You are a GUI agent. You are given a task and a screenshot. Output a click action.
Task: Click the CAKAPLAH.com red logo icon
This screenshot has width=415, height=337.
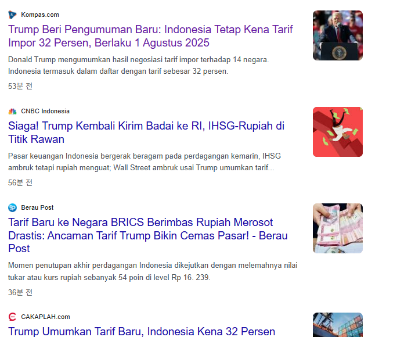[x=12, y=317]
